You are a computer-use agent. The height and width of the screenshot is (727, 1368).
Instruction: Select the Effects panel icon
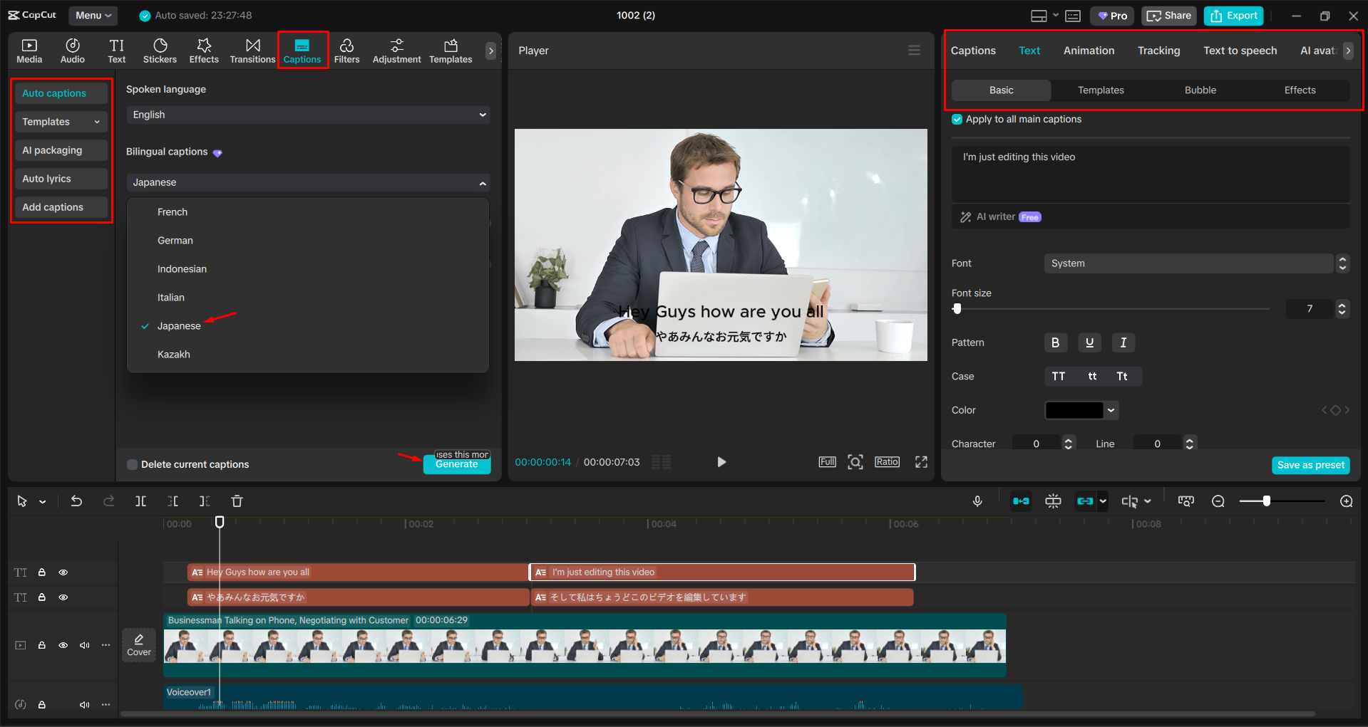(x=204, y=50)
